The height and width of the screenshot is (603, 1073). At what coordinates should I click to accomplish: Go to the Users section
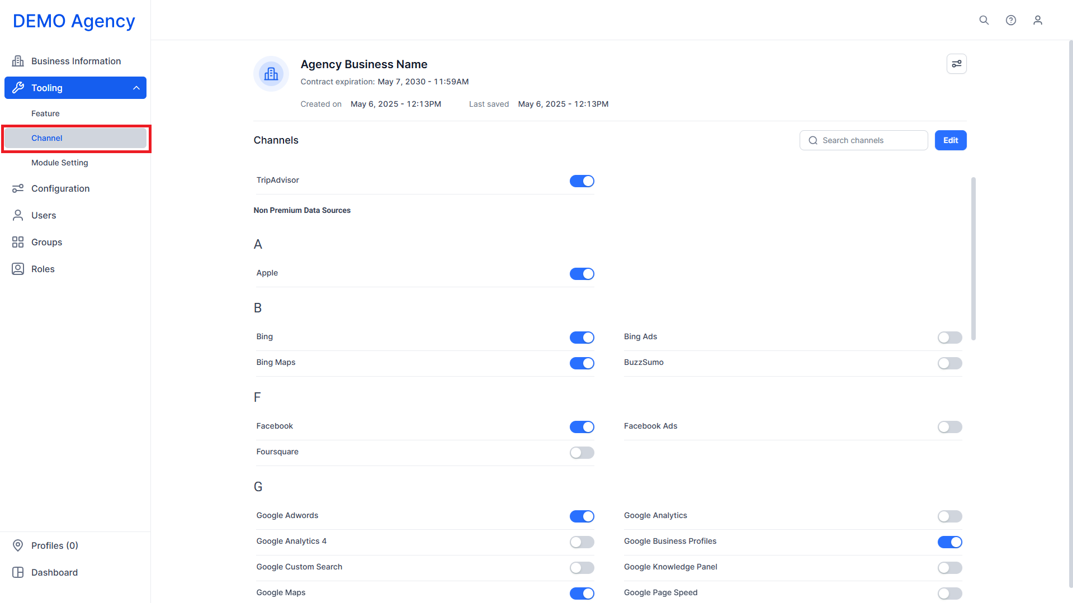pos(75,215)
